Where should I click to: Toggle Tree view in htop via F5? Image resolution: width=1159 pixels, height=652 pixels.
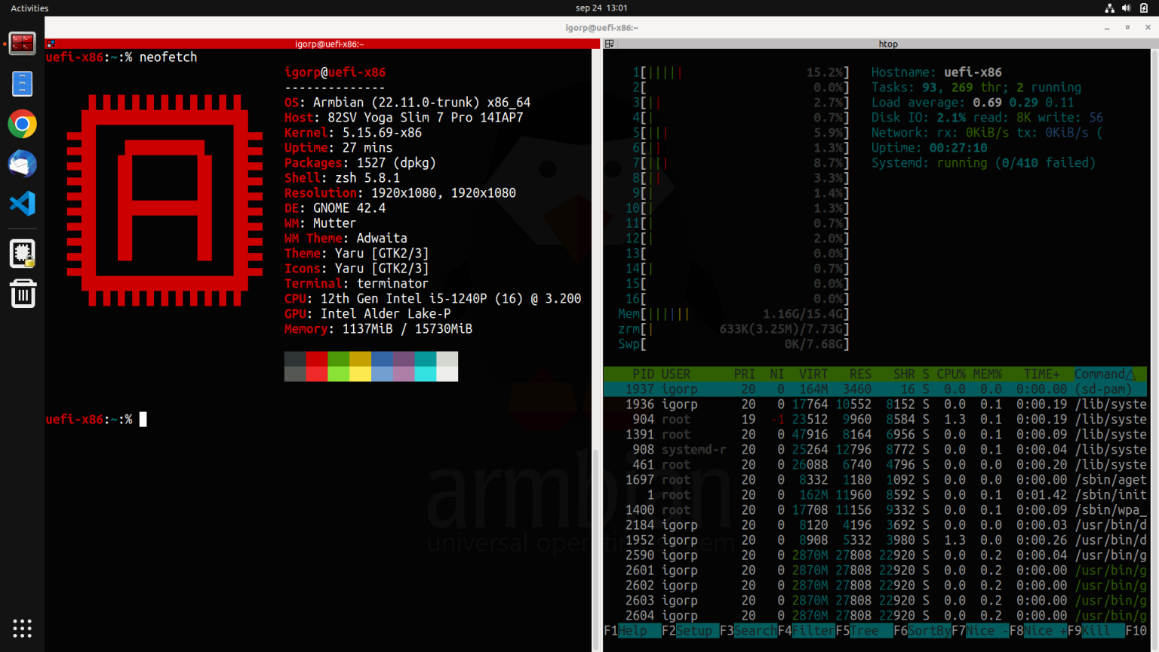point(866,630)
